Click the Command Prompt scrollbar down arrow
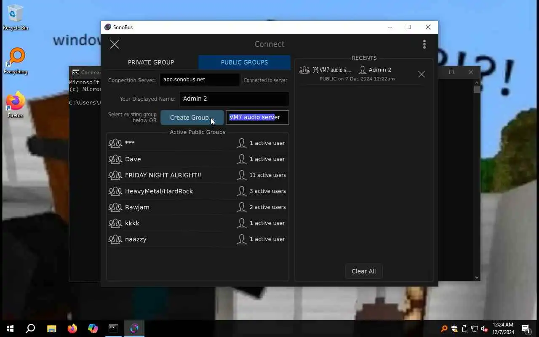 click(x=477, y=277)
